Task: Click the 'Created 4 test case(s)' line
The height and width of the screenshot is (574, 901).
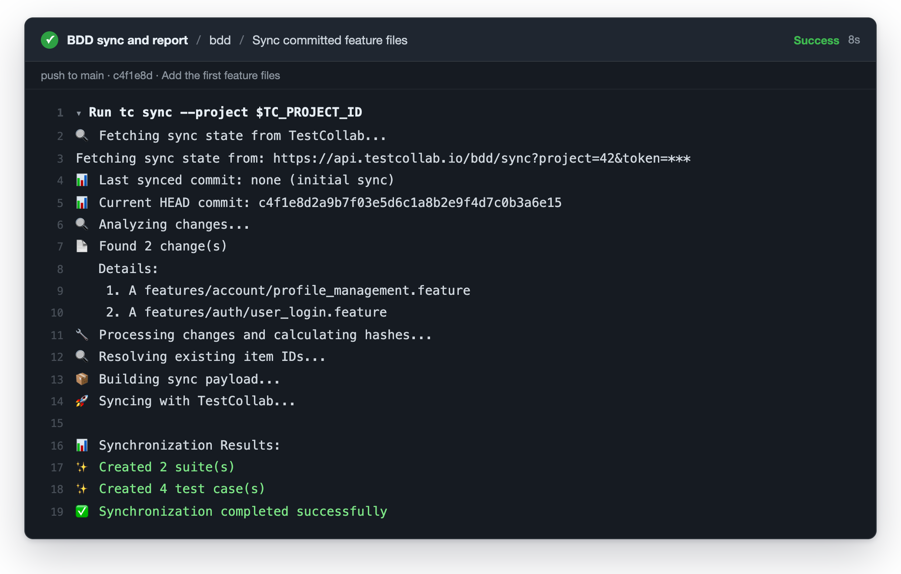Action: [182, 489]
